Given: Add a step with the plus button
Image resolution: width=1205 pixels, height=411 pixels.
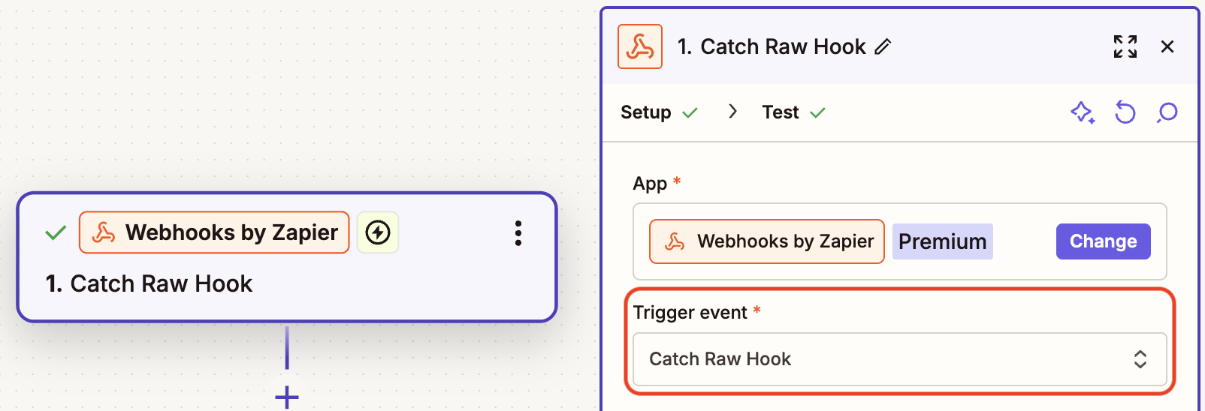Looking at the screenshot, I should tap(287, 397).
